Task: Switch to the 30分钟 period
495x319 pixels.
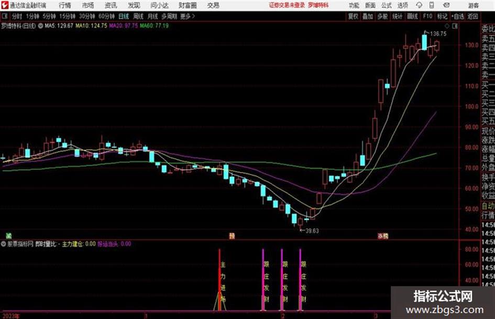Action: [87, 16]
